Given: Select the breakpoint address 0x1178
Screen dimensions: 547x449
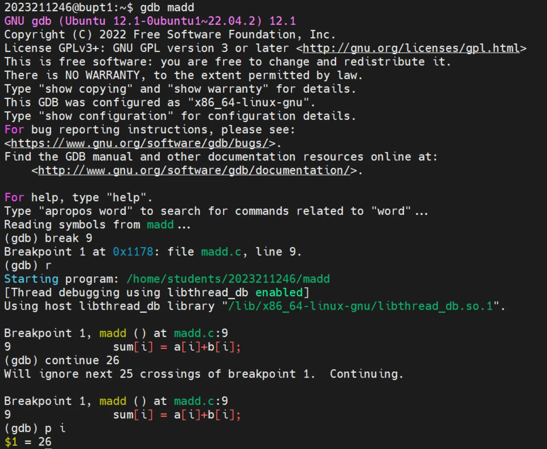Looking at the screenshot, I should point(133,252).
